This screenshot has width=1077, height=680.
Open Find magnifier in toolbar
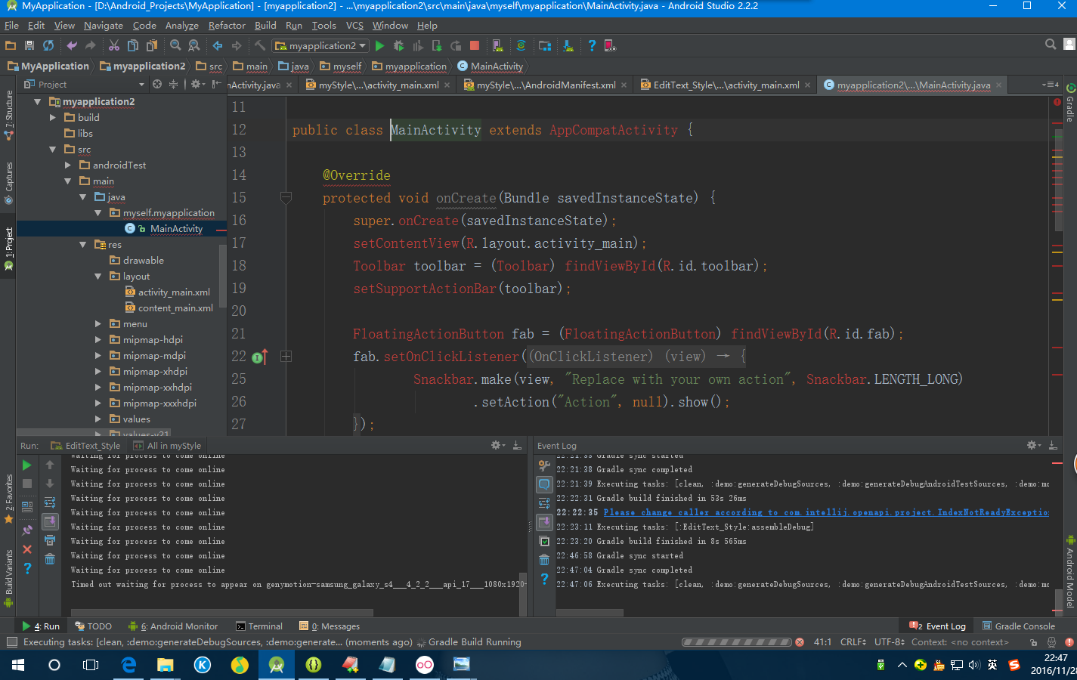pos(175,46)
